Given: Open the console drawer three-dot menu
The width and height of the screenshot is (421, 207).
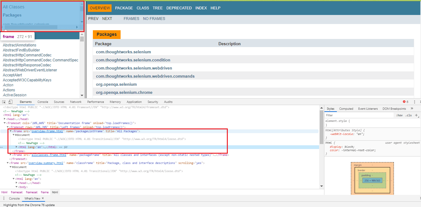Looking at the screenshot, I should click(x=4, y=198).
